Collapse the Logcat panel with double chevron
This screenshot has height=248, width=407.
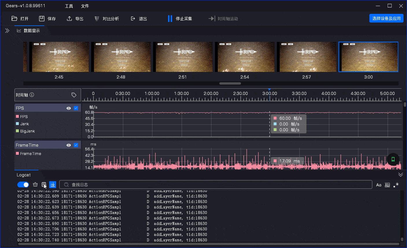(400, 175)
